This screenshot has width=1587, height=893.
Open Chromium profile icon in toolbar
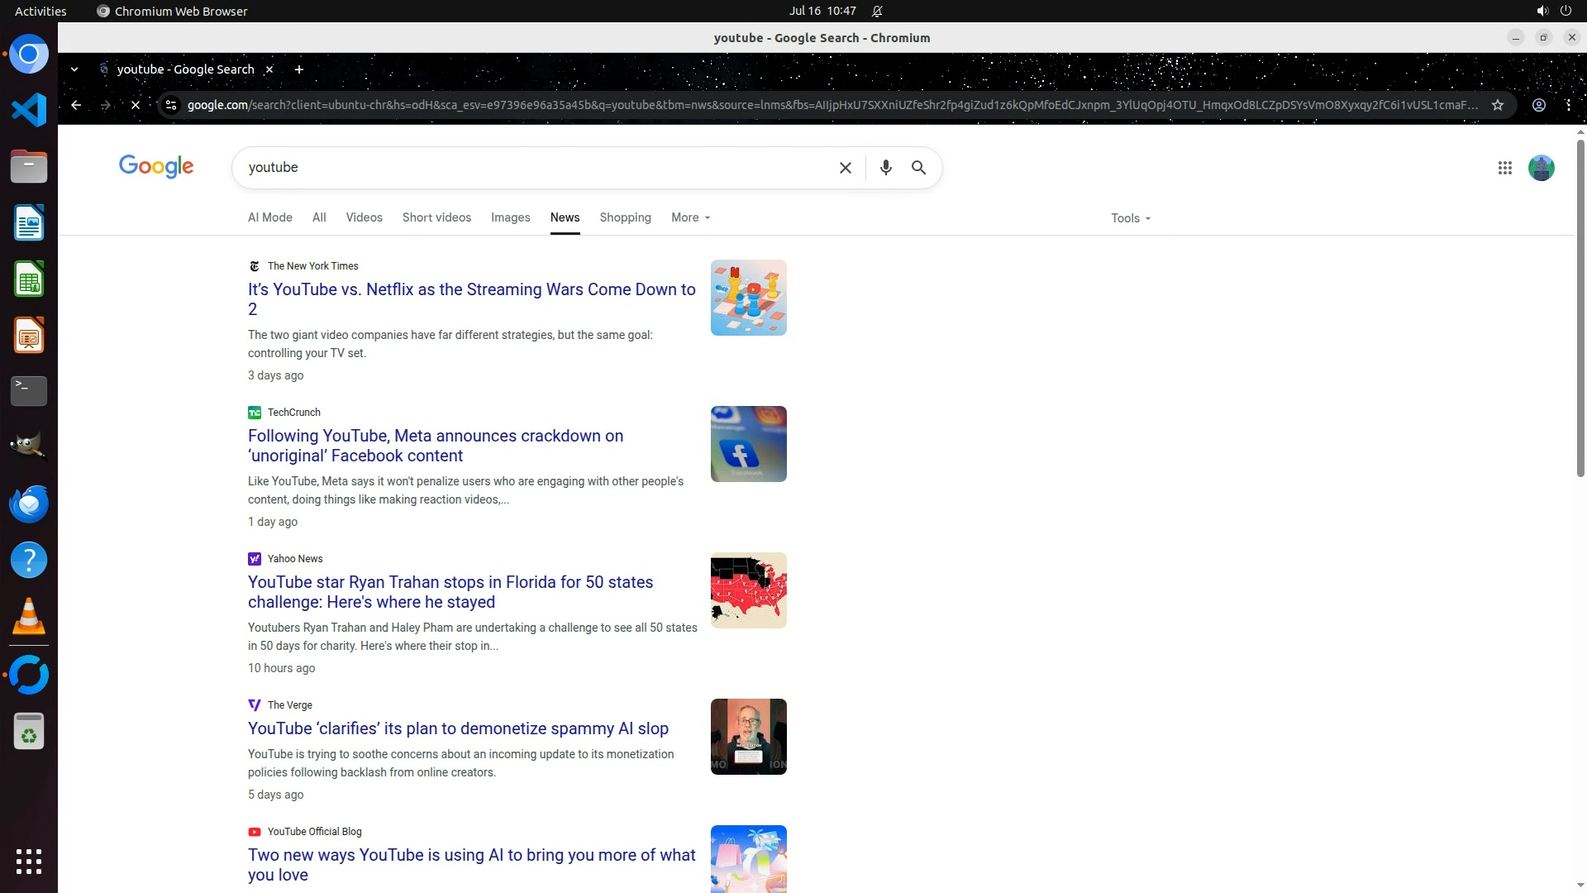click(1538, 105)
